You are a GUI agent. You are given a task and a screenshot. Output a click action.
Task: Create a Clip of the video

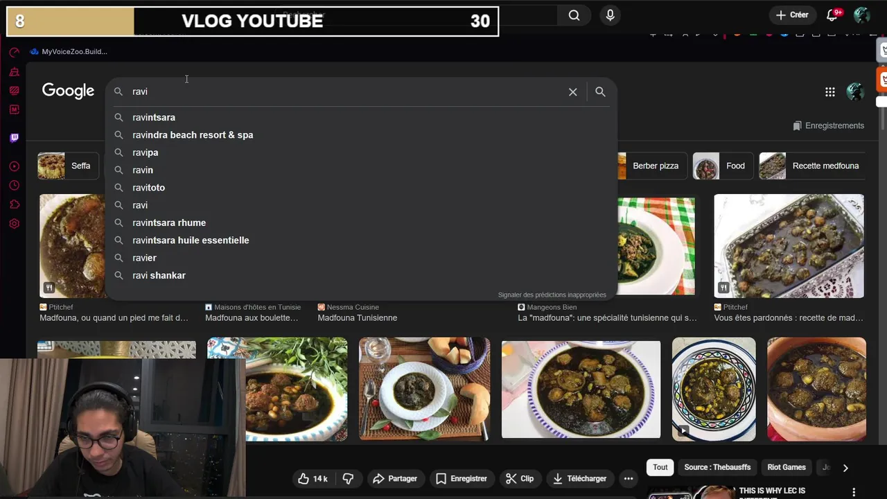519,478
